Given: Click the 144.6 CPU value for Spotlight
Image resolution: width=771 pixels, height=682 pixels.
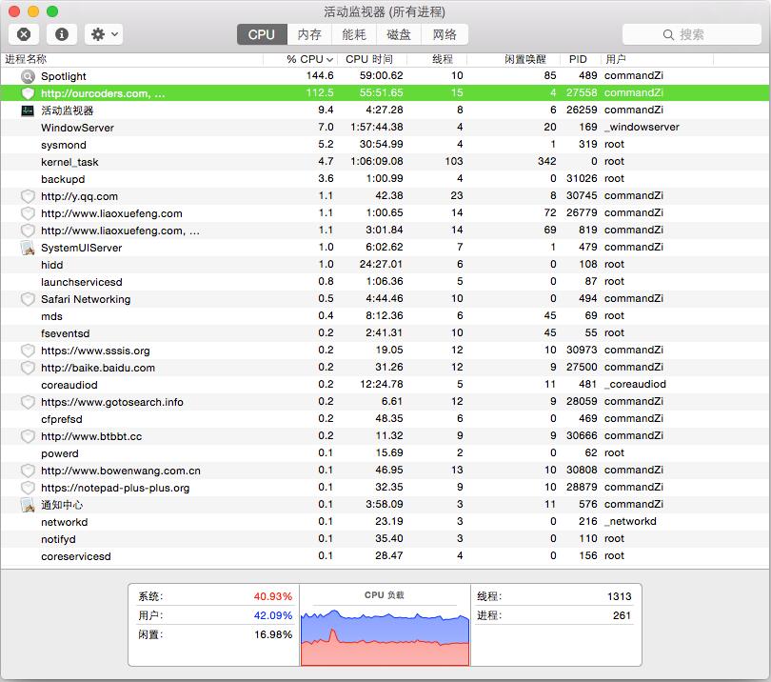Looking at the screenshot, I should 320,75.
